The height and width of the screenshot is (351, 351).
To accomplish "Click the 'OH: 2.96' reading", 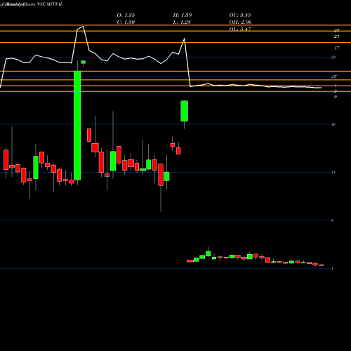I will (x=240, y=22).
